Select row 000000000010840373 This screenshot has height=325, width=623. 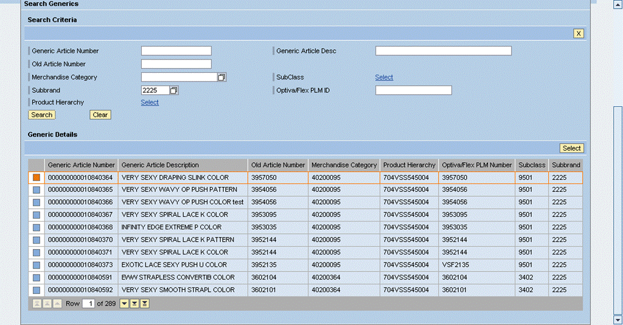37,265
